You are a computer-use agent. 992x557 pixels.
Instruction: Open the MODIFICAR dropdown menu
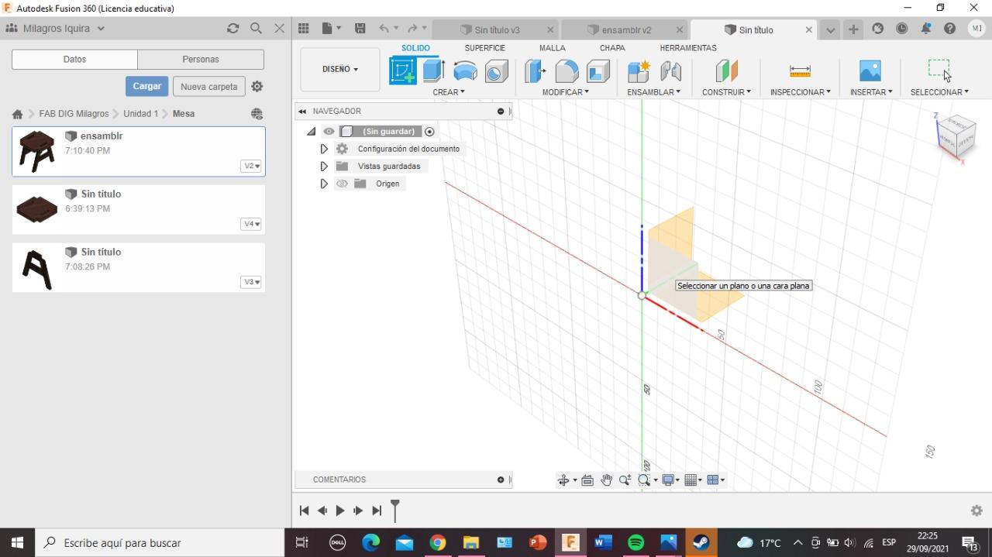click(x=566, y=92)
